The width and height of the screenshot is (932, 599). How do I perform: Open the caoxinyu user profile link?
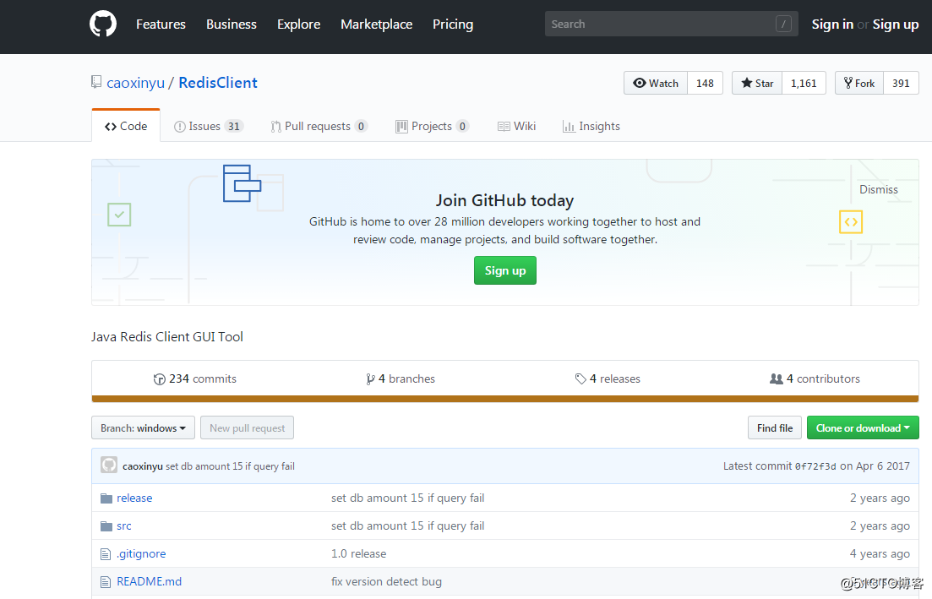pyautogui.click(x=135, y=83)
